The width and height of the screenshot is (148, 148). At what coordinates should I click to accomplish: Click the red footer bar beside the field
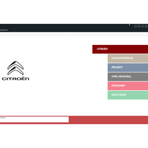point(108,120)
